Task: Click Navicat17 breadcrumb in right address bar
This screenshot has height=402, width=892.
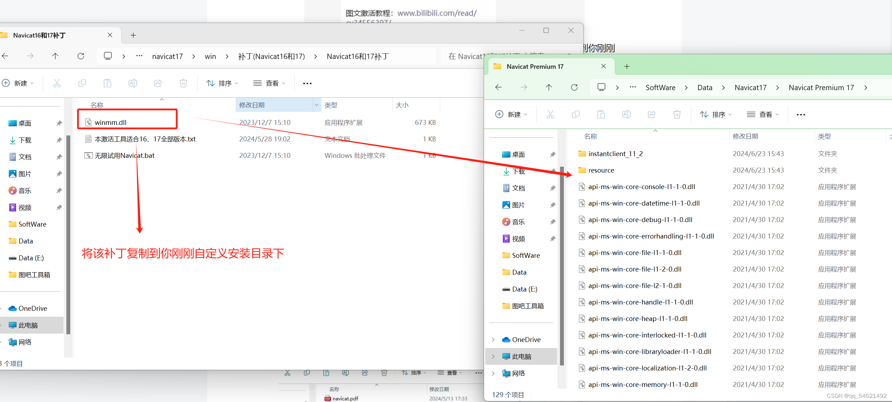Action: click(x=751, y=88)
